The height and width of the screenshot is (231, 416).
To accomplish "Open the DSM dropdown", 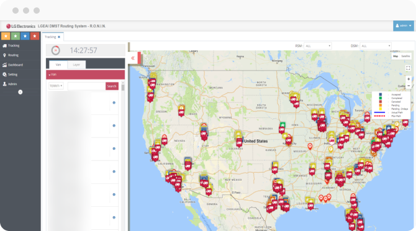I will pos(375,46).
